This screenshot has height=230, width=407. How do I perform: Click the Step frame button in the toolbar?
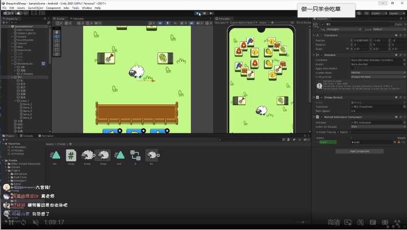(211, 13)
